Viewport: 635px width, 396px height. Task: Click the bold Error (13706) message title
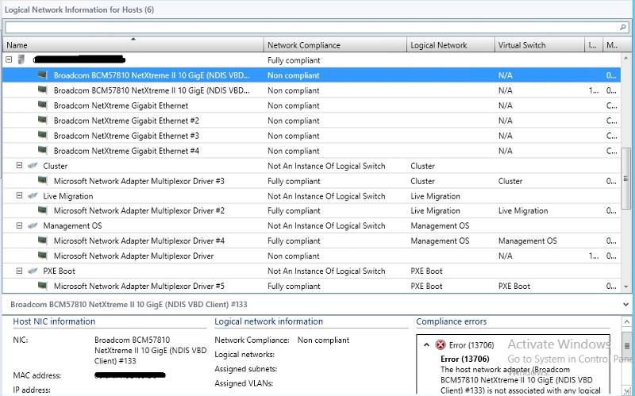tap(464, 359)
